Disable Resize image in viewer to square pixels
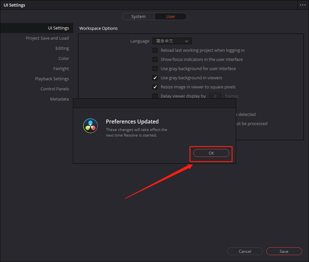Screen dimensions: 309x262 tap(155, 87)
